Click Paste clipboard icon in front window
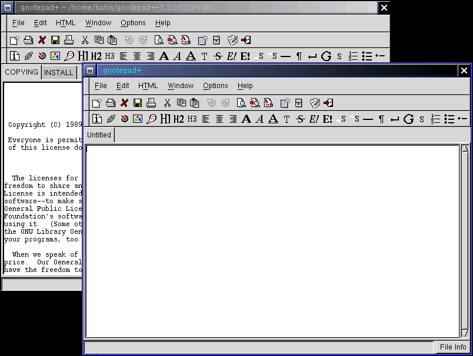 [x=195, y=103]
